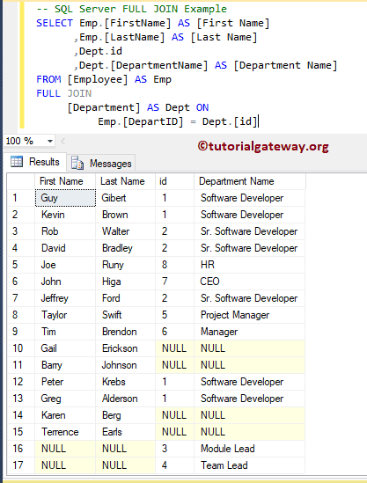367x483 pixels.
Task: Select the Erickson cell
Action: coord(126,348)
